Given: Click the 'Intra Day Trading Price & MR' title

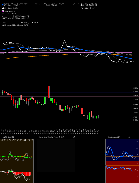Looking at the screenshot, I should [51, 137].
